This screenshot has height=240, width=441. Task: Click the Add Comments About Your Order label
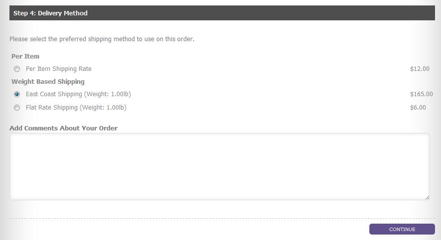click(63, 128)
